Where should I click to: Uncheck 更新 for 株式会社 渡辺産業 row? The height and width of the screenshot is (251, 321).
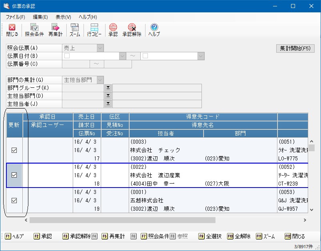tap(14, 175)
